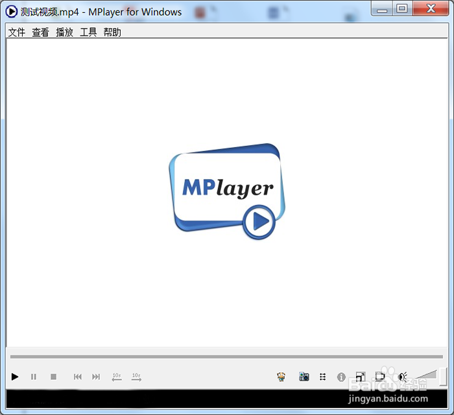Screen dimensions: 454x415
Task: Maximize the MPlayer window
Action: pyautogui.click(x=402, y=8)
